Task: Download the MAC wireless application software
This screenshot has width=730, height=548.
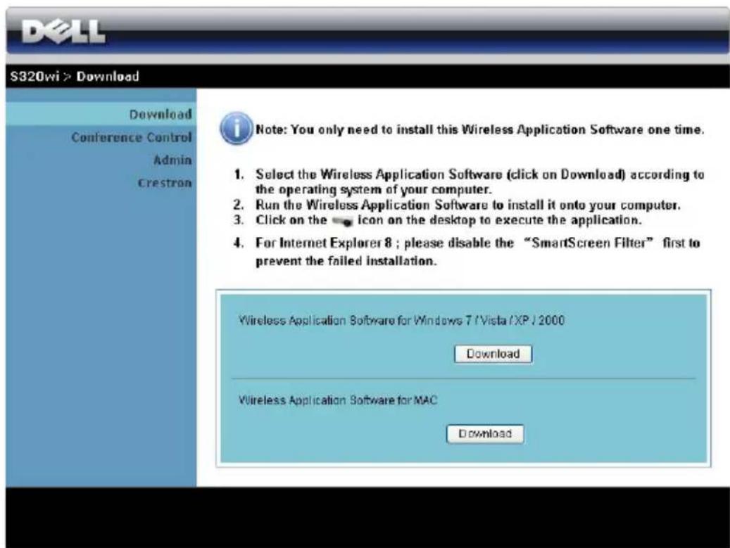Action: point(485,434)
